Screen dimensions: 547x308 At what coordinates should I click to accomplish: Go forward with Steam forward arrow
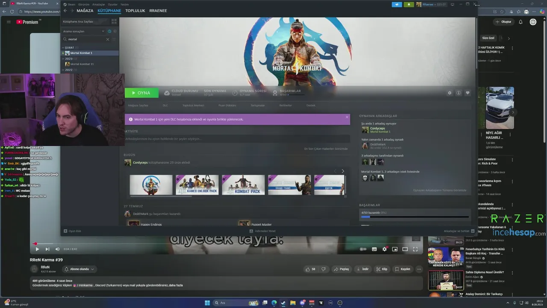click(x=72, y=11)
